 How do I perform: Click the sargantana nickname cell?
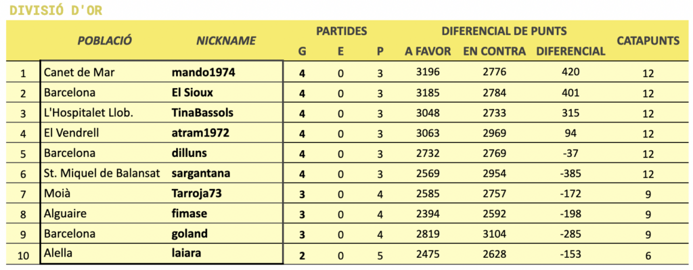coord(200,173)
